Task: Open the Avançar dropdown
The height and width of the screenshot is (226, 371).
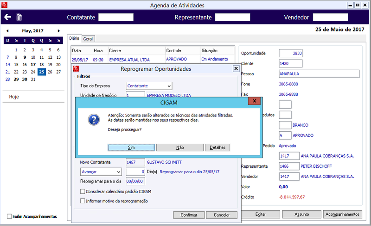Action: (x=101, y=172)
